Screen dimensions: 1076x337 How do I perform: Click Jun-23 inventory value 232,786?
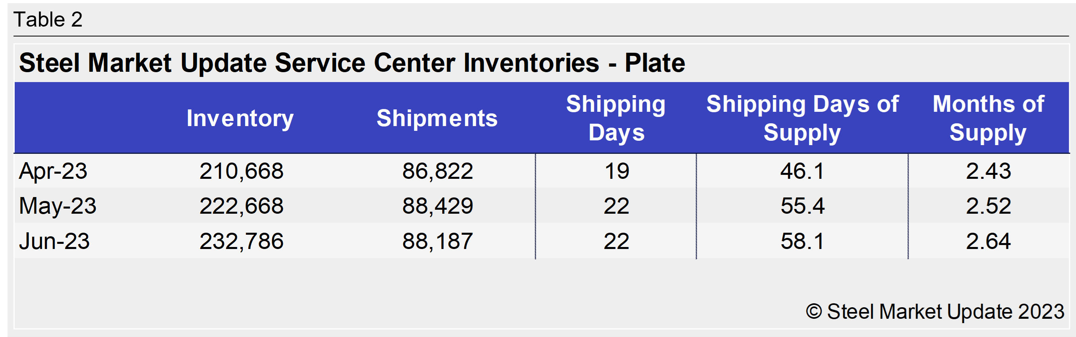pos(242,241)
